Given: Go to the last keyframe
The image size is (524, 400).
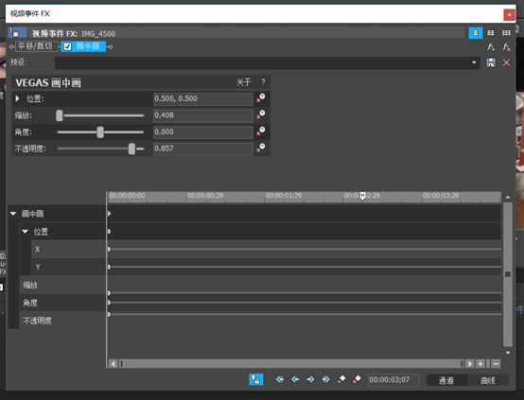Looking at the screenshot, I should point(325,379).
